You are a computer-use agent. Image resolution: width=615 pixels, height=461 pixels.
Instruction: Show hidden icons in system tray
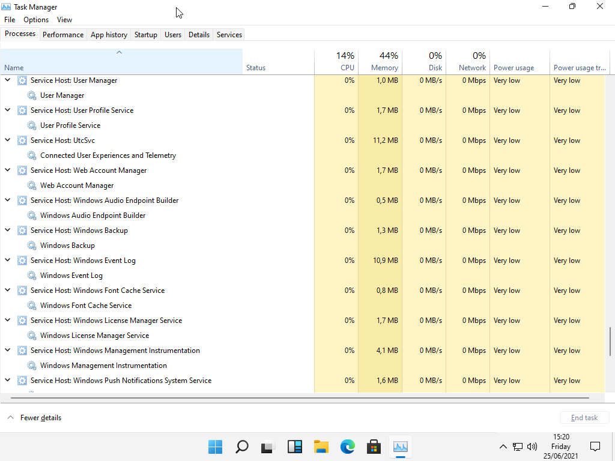click(503, 447)
